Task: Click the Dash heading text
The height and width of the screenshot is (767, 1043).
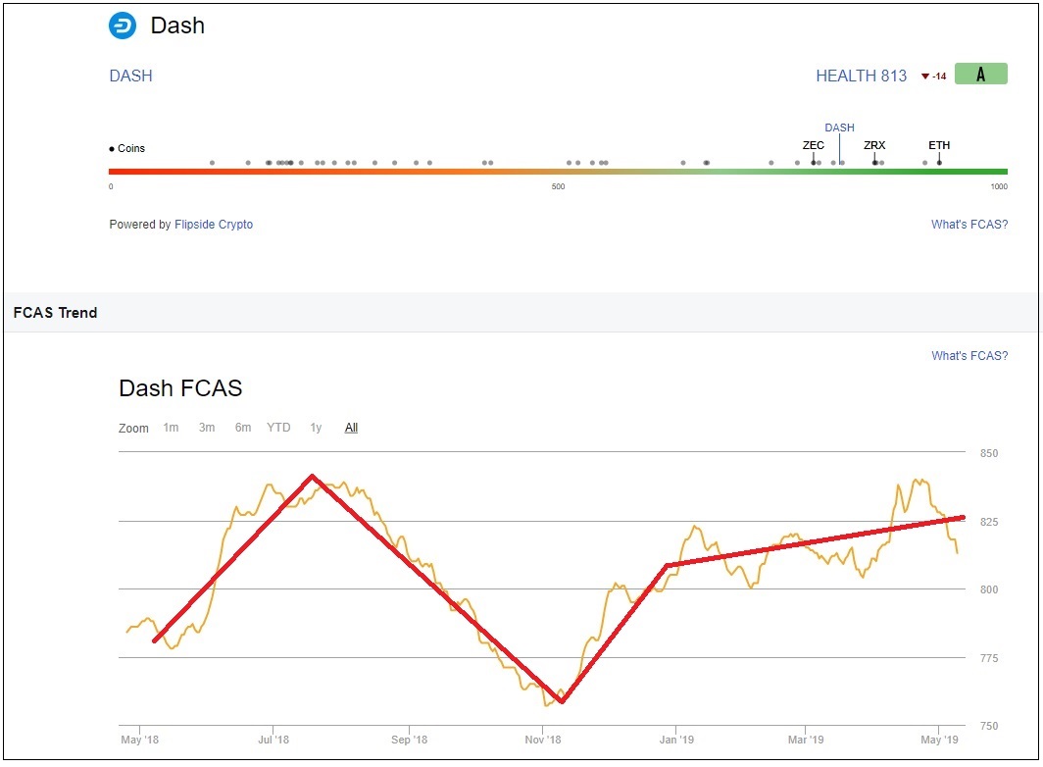Action: tap(177, 26)
